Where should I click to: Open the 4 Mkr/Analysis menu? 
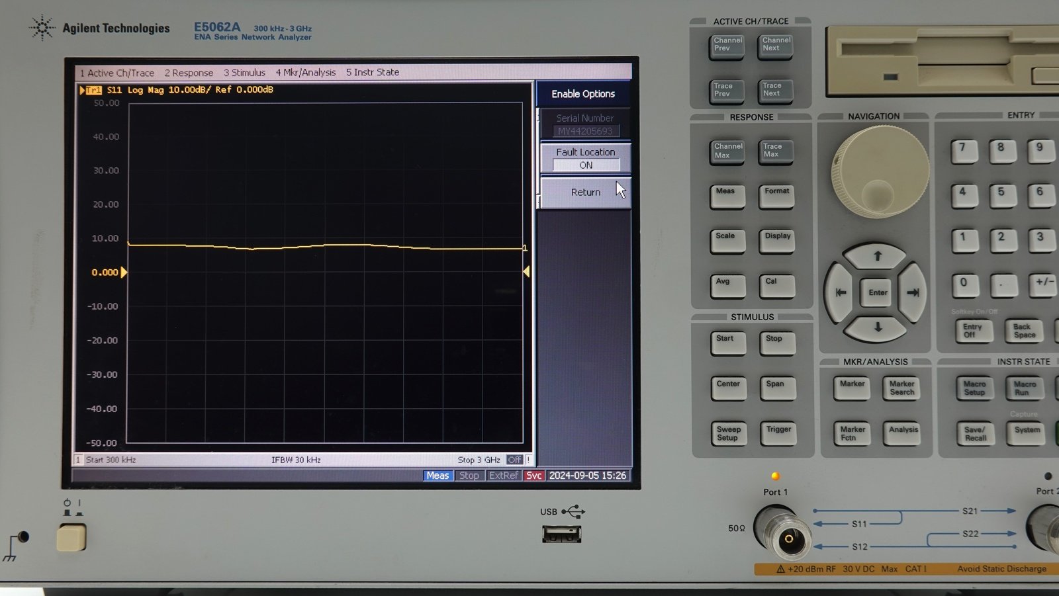[305, 73]
